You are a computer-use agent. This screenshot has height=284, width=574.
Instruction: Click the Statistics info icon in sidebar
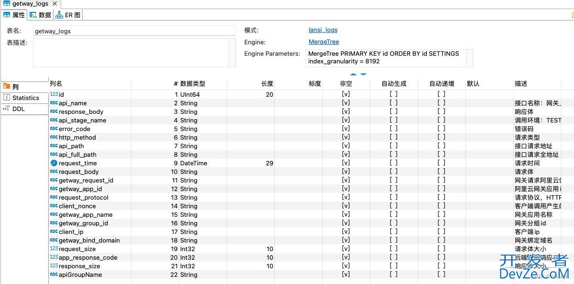click(x=7, y=98)
